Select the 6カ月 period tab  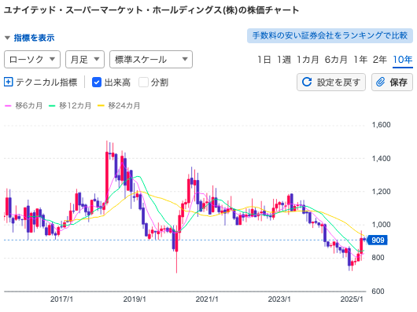click(336, 60)
